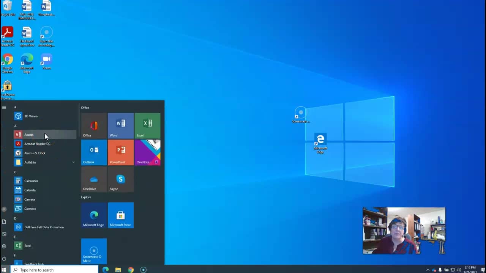
Task: Open network status in system tray
Action: (x=453, y=270)
